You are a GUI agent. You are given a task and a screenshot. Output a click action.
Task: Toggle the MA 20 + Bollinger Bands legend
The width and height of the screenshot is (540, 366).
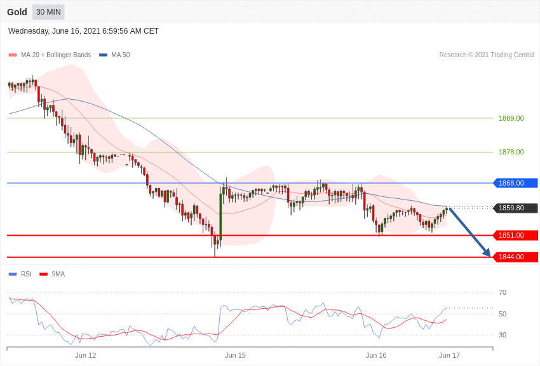coord(50,55)
